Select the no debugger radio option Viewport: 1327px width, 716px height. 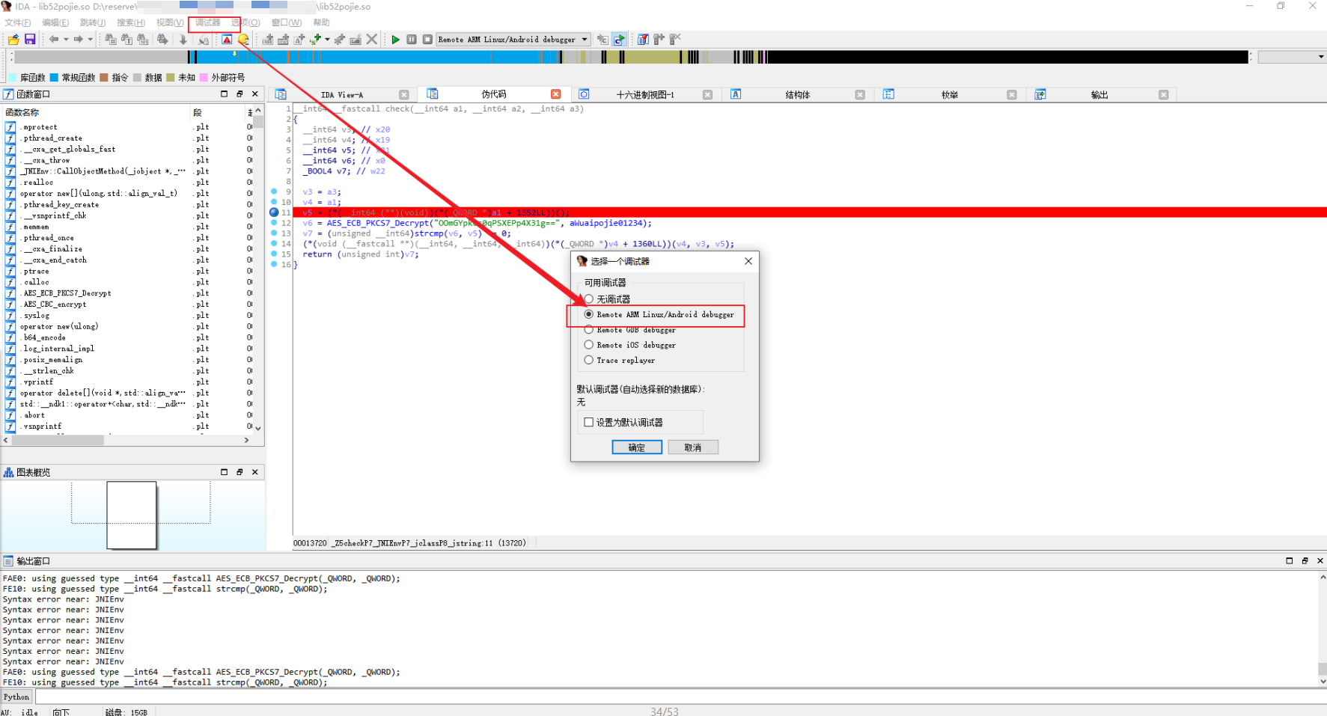(x=589, y=299)
